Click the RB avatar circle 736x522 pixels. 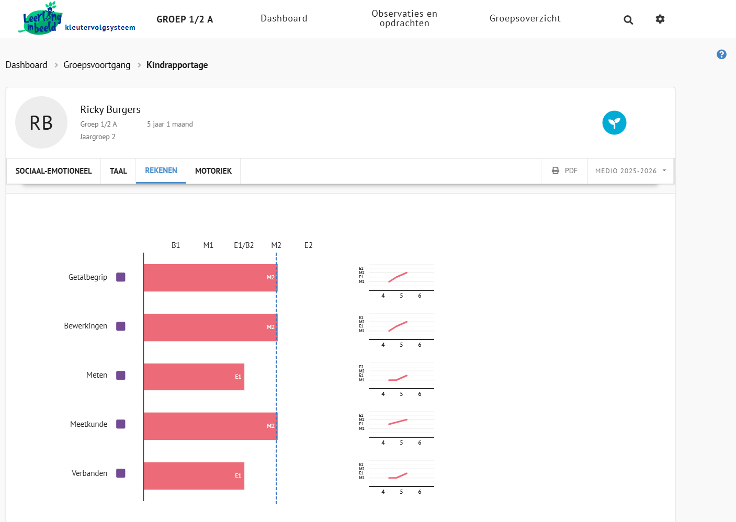point(41,122)
